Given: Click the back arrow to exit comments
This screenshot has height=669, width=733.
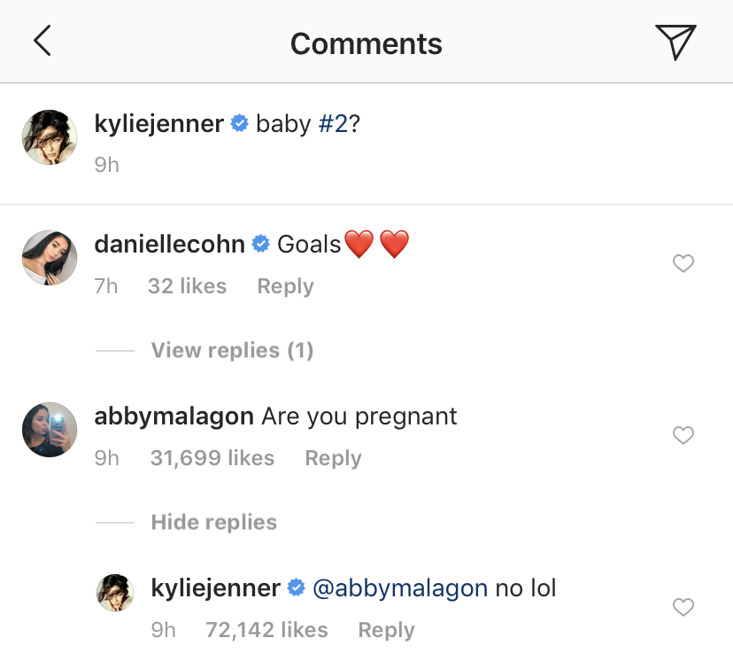Looking at the screenshot, I should (x=42, y=40).
